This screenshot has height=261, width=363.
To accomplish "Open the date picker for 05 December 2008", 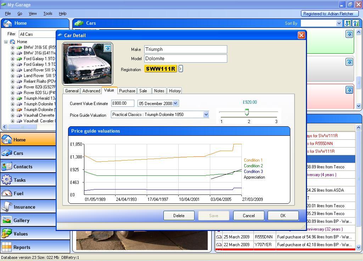I will click(175, 103).
